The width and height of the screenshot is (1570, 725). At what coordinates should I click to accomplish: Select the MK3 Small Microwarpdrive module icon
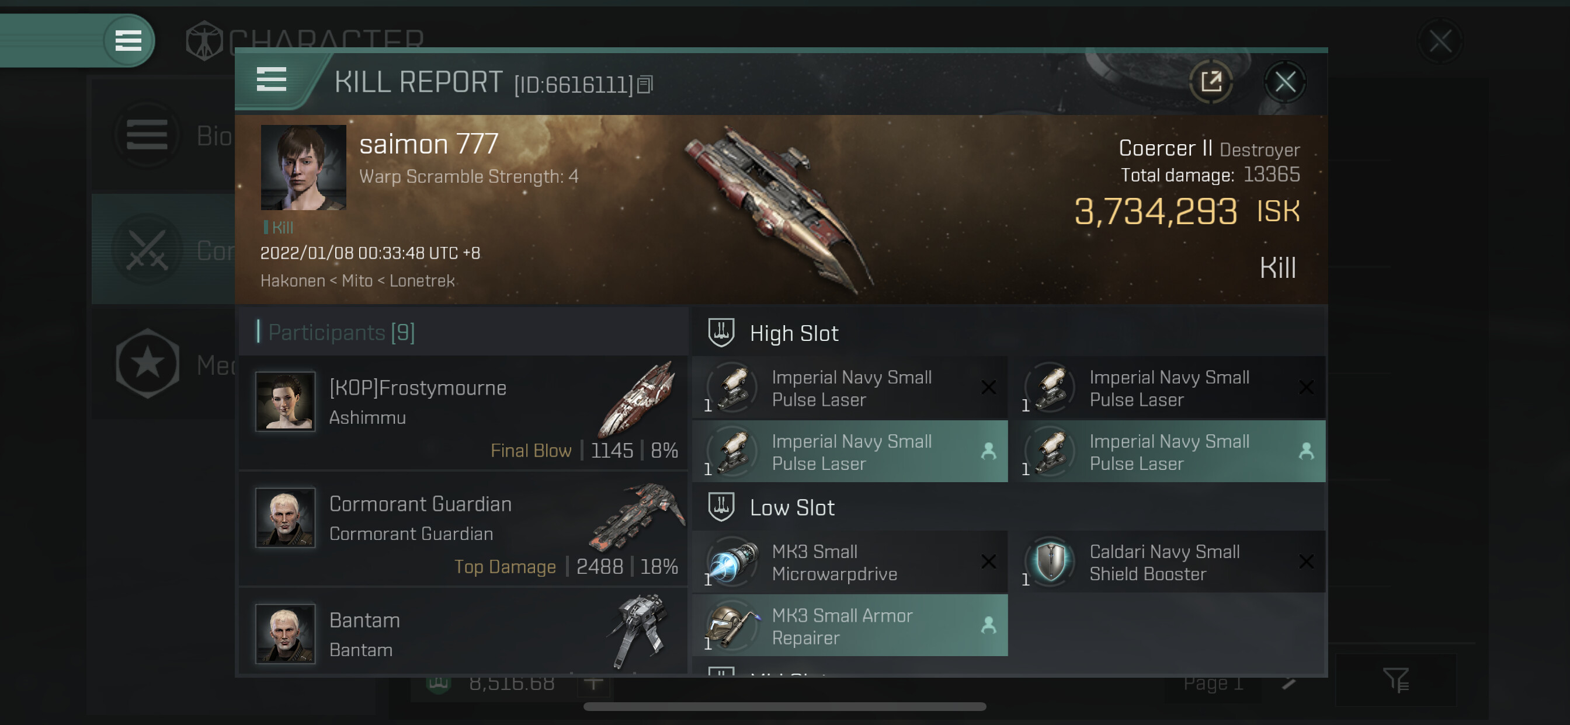coord(734,562)
